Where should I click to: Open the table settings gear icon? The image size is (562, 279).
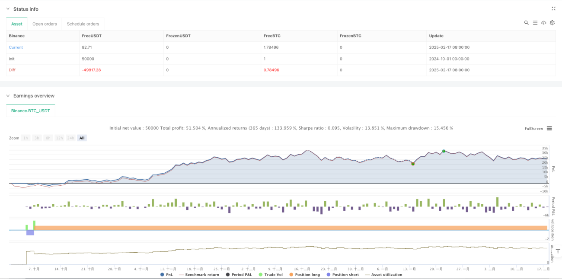tap(552, 23)
